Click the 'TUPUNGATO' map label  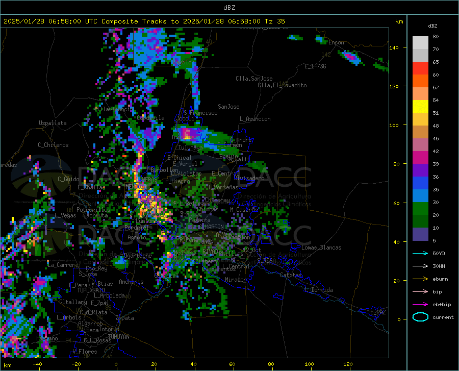91,290
